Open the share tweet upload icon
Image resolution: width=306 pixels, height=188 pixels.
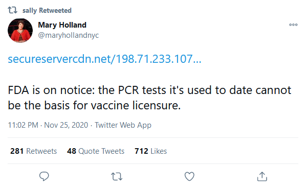point(262,176)
